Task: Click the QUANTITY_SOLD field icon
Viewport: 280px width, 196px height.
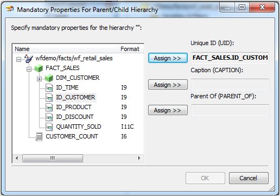Action: pos(49,127)
